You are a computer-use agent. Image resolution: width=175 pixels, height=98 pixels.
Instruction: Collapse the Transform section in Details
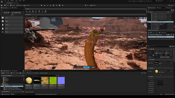click(148, 49)
